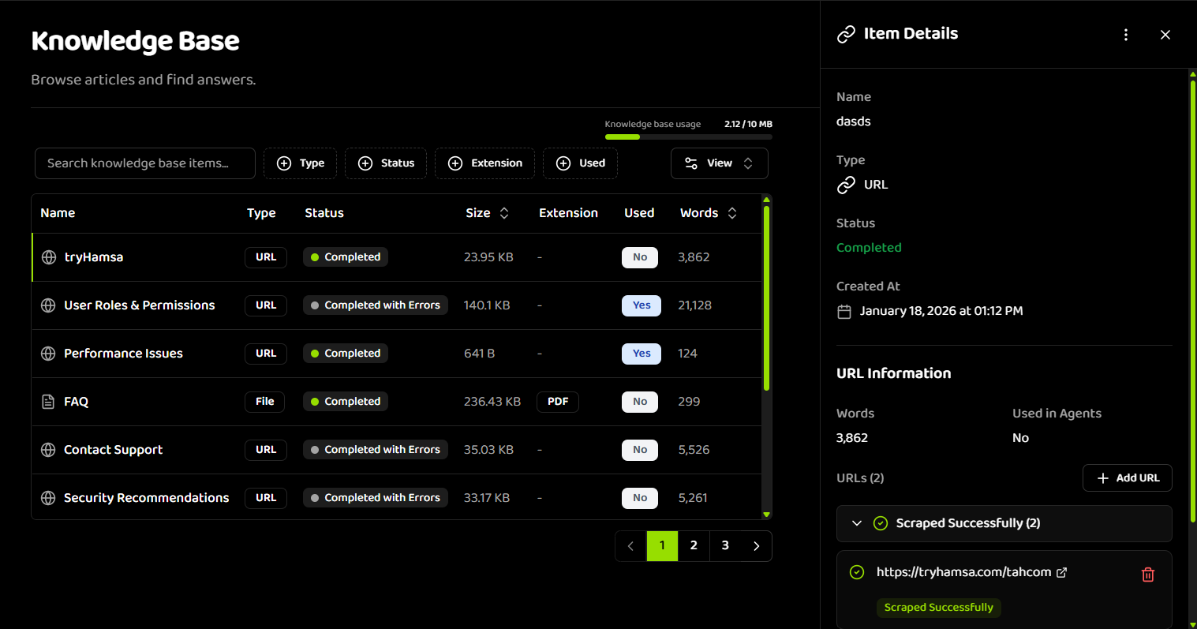This screenshot has width=1197, height=629.
Task: Go to previous page arrow
Action: pyautogui.click(x=630, y=546)
